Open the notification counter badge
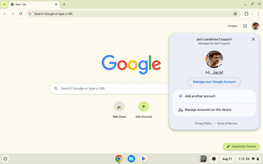This screenshot has height=164, width=263. pyautogui.click(x=214, y=159)
